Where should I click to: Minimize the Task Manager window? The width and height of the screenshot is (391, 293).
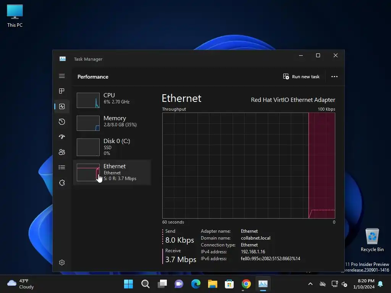pos(301,55)
